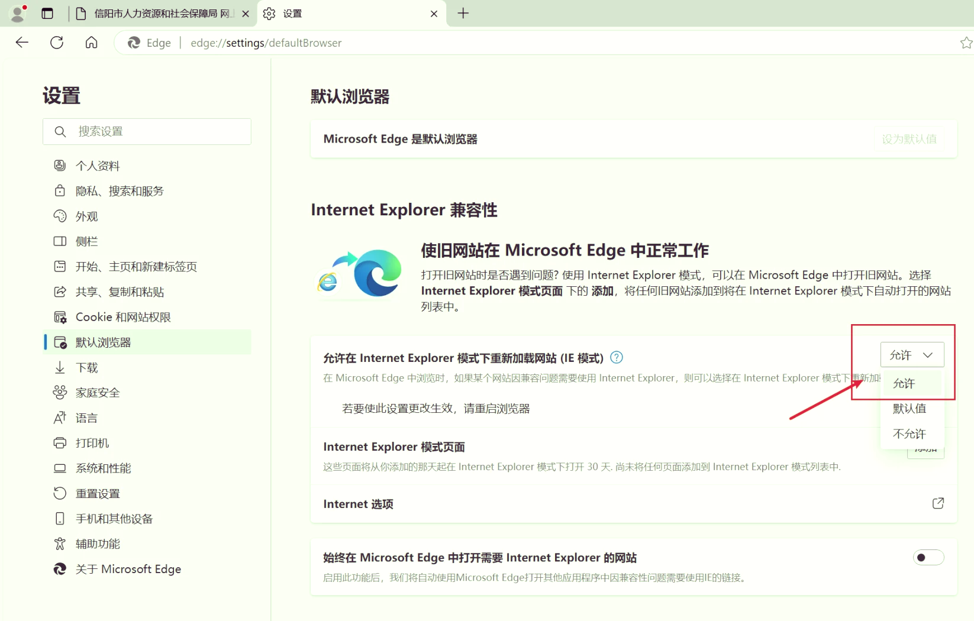Open 隐私、搜索和服务 settings
The width and height of the screenshot is (974, 621).
(147, 191)
